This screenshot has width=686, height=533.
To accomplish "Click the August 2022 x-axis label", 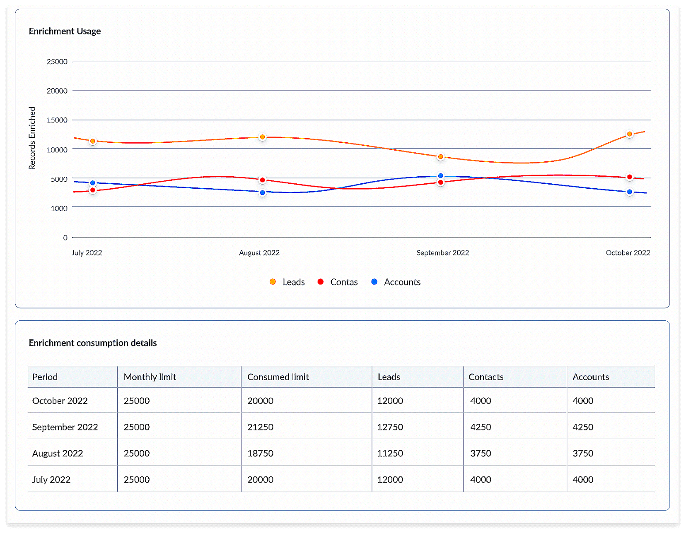I will click(x=259, y=253).
